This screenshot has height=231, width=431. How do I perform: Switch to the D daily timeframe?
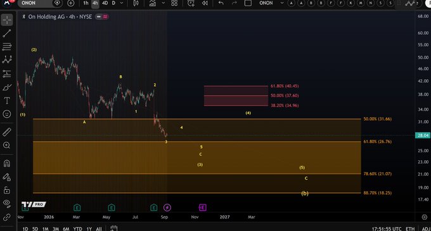pyautogui.click(x=113, y=3)
